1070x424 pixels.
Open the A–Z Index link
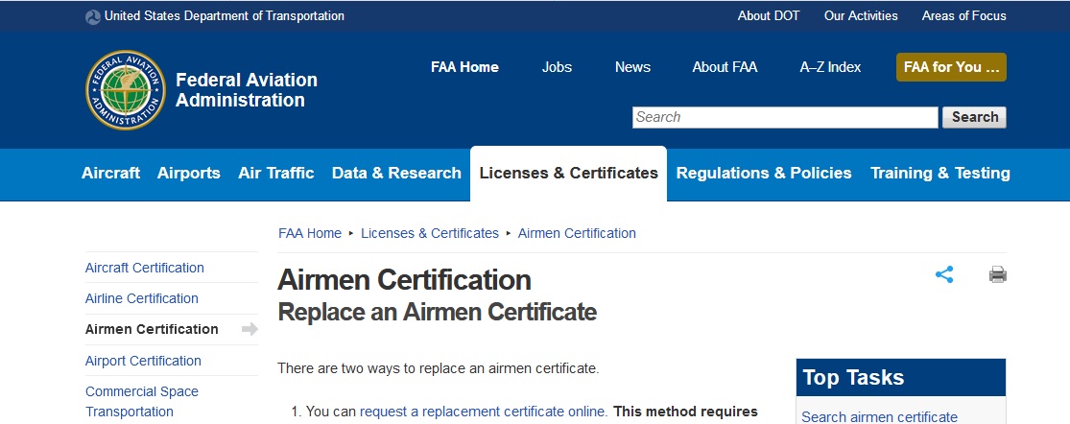[830, 67]
